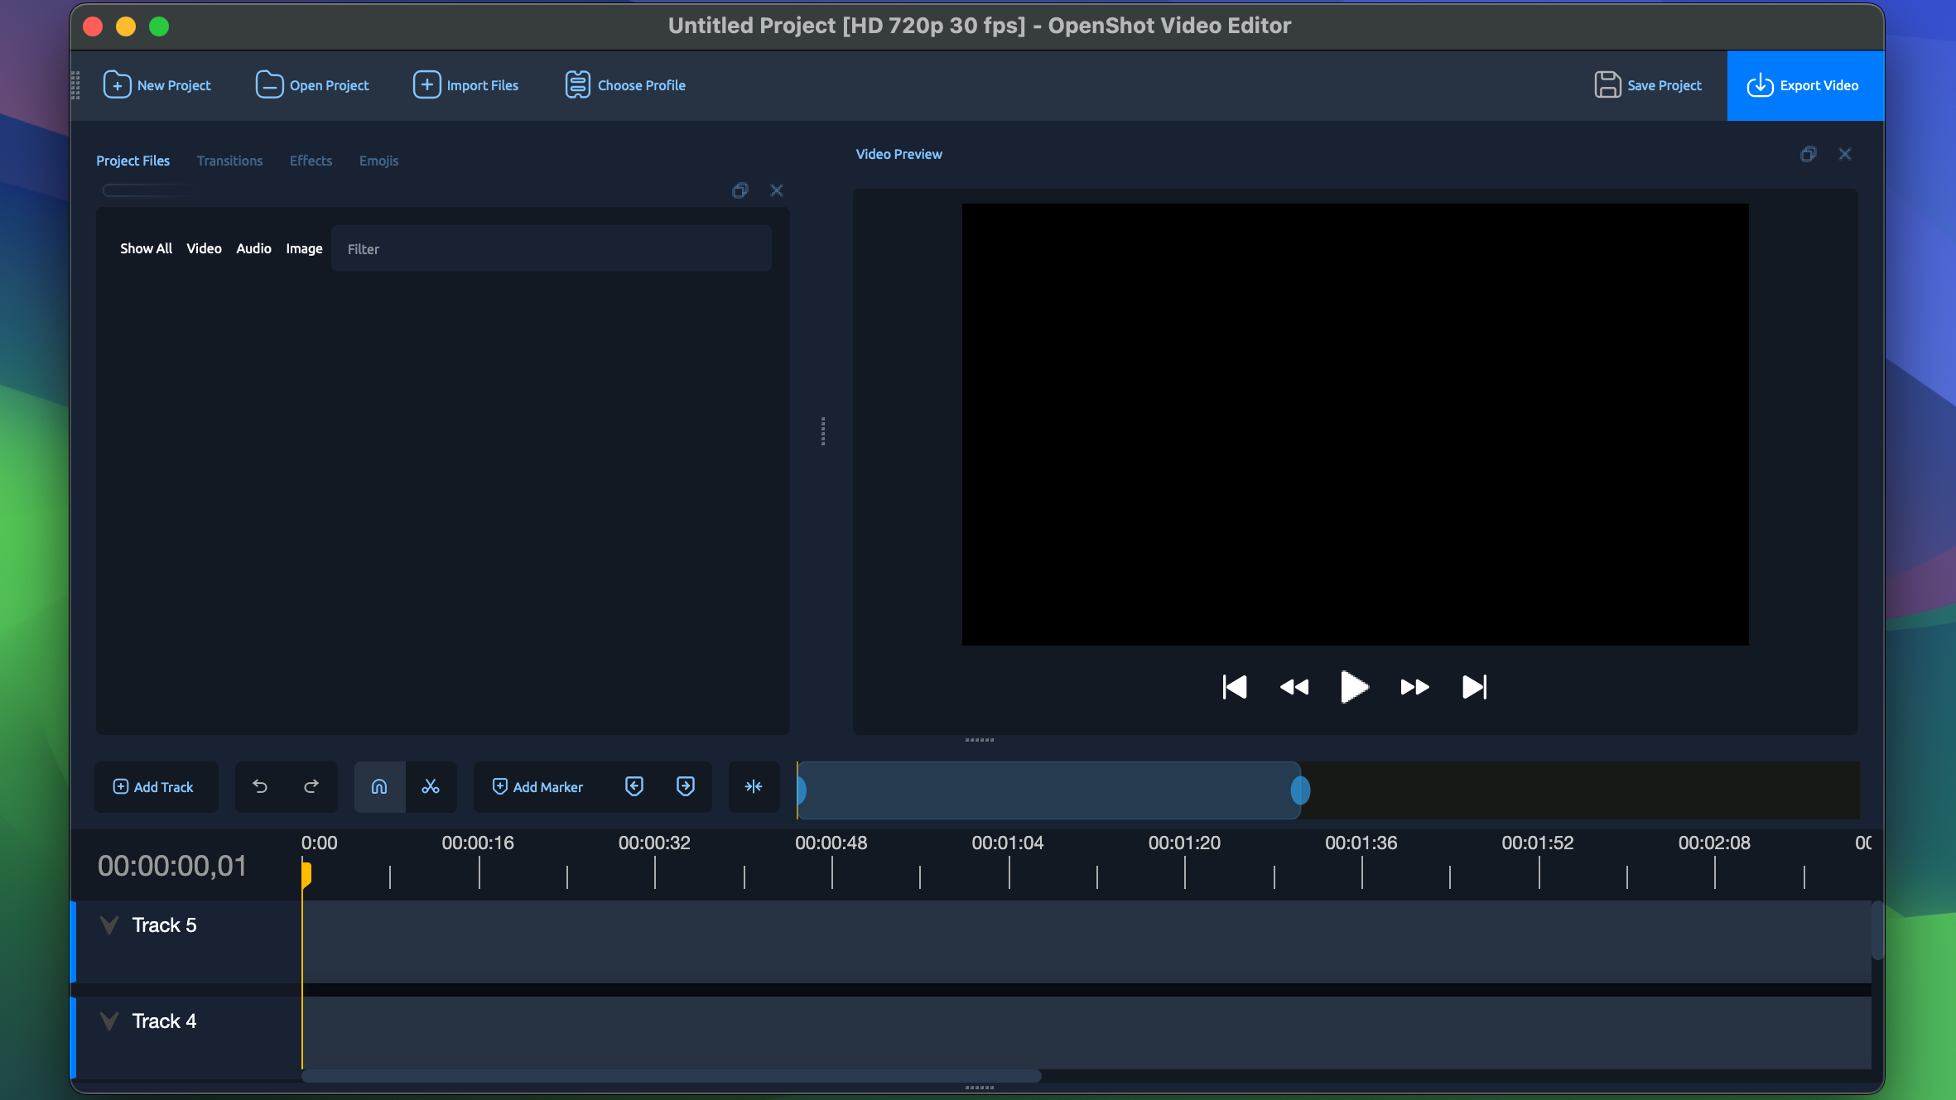Image resolution: width=1956 pixels, height=1100 pixels.
Task: Click the fast forward icon
Action: click(1414, 687)
